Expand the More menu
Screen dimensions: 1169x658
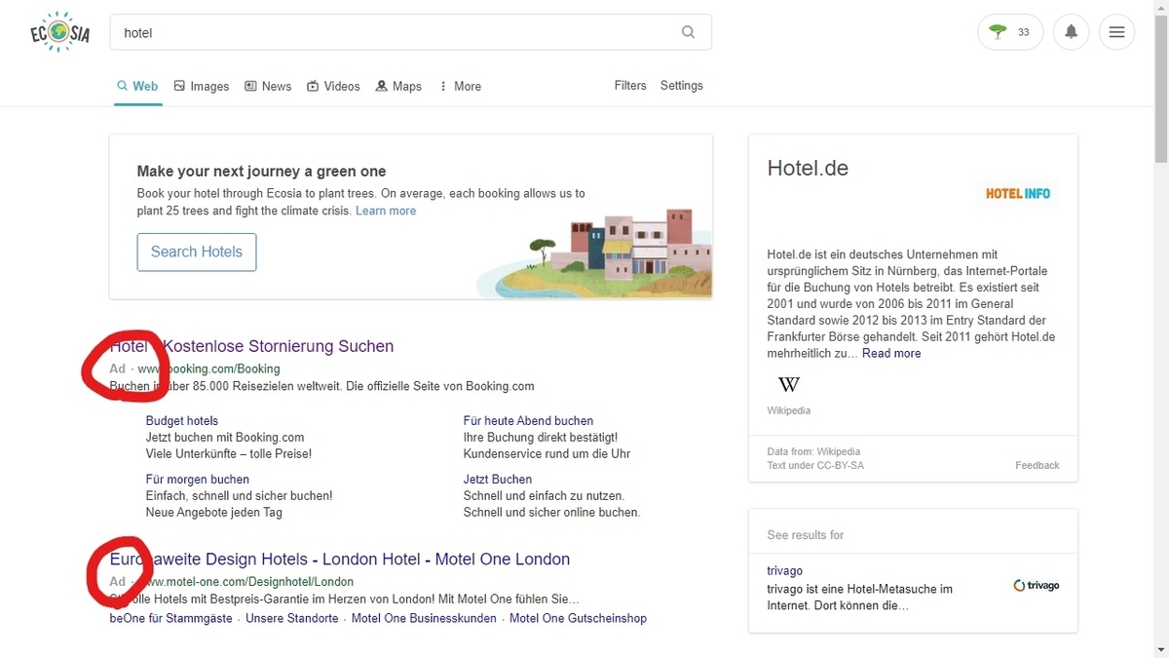point(460,86)
